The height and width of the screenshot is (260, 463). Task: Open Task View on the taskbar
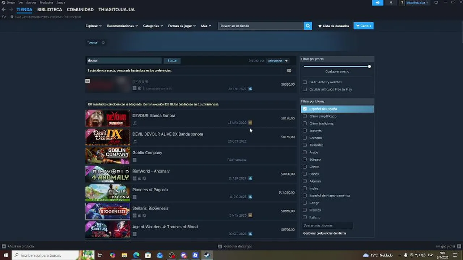pos(100,255)
